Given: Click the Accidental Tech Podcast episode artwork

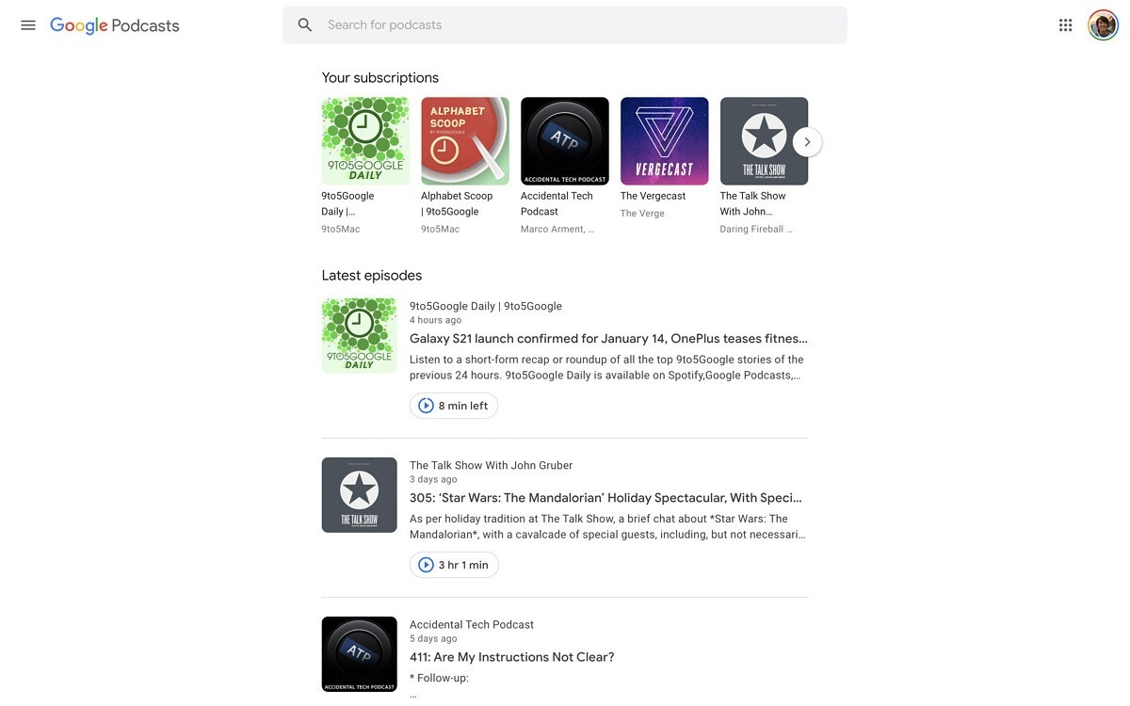Looking at the screenshot, I should tap(359, 654).
